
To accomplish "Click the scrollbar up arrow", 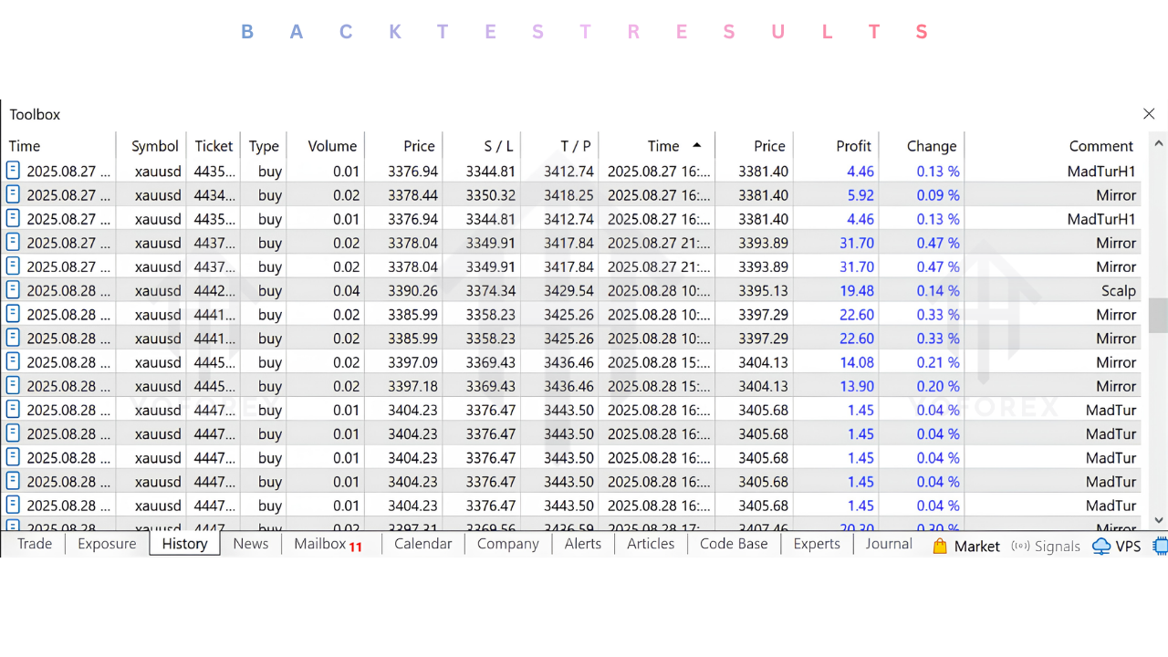I will click(1158, 144).
